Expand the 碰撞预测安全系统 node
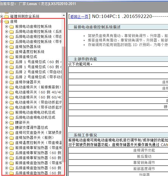The image size is (168, 176). (x=1, y=16)
